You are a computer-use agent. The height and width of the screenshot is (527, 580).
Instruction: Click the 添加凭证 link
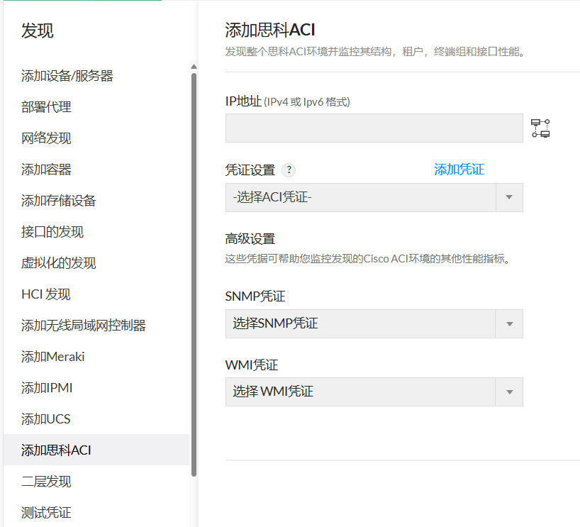tap(459, 170)
